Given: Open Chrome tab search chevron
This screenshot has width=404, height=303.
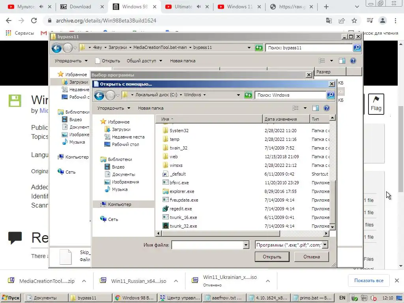Looking at the screenshot, I should pos(357,7).
